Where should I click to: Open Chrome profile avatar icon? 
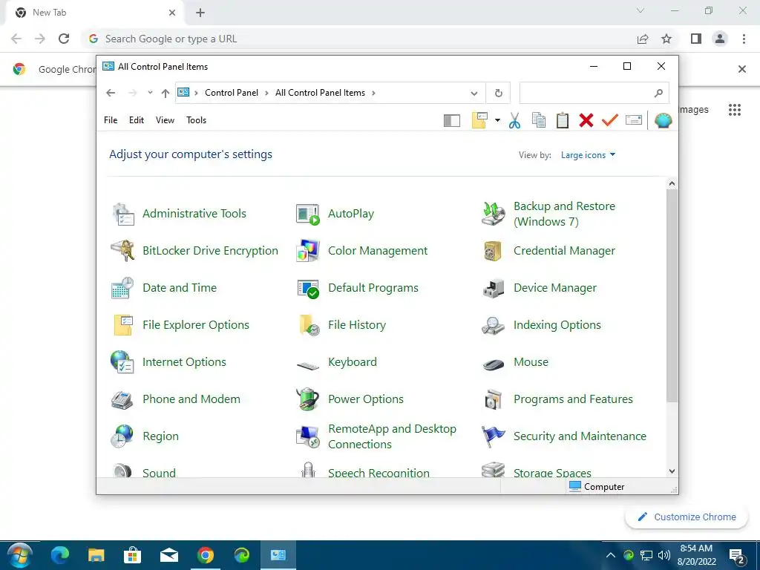(x=720, y=39)
